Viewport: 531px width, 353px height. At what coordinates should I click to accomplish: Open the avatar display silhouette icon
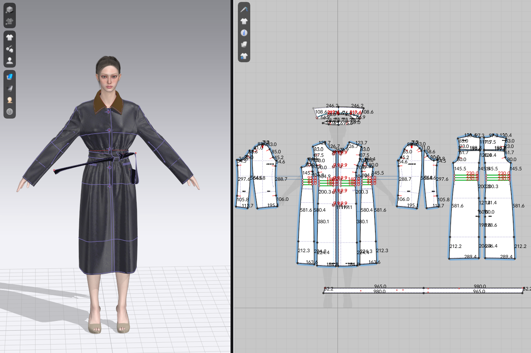(10, 61)
